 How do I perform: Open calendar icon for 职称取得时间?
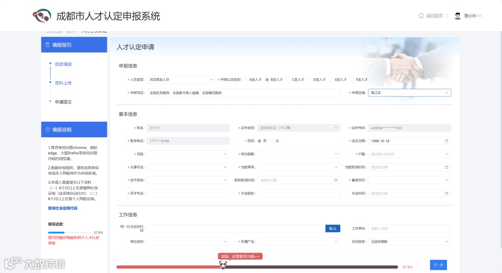(336, 180)
